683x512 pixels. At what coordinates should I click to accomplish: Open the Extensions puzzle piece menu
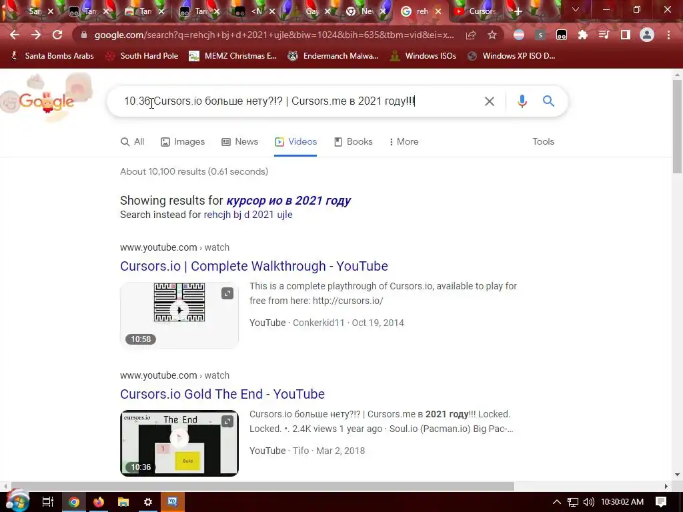583,35
